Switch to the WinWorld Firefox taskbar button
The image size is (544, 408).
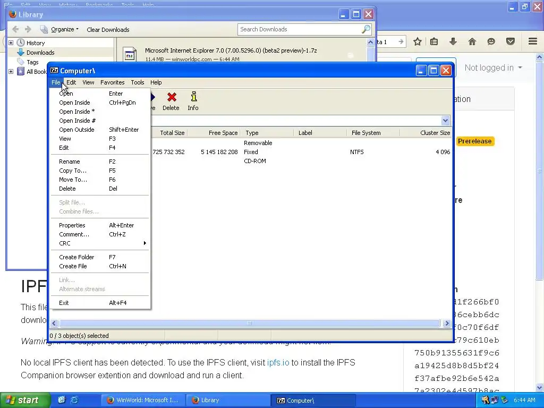(143, 400)
